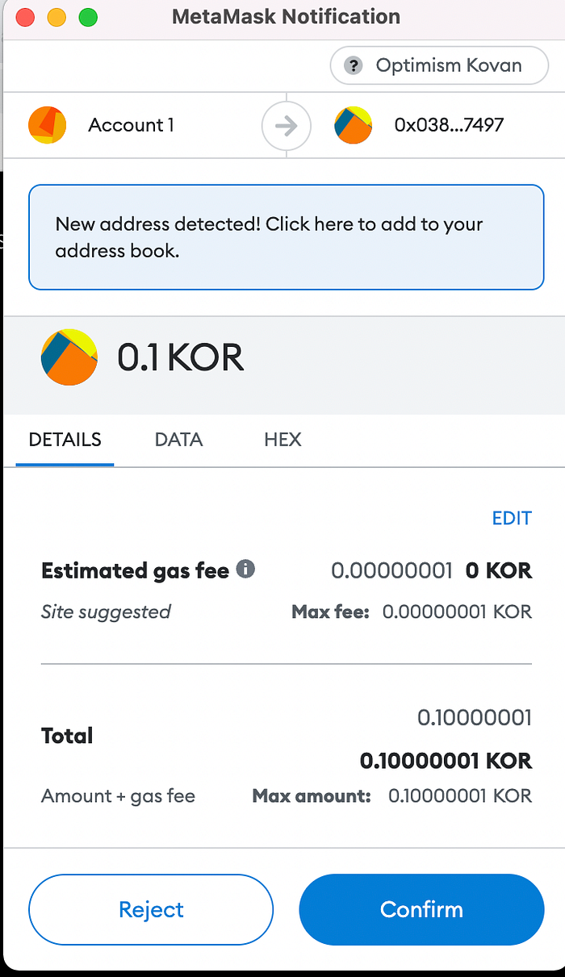Screen dimensions: 565x977
Task: Select the Account 1 sender label
Action: (131, 125)
